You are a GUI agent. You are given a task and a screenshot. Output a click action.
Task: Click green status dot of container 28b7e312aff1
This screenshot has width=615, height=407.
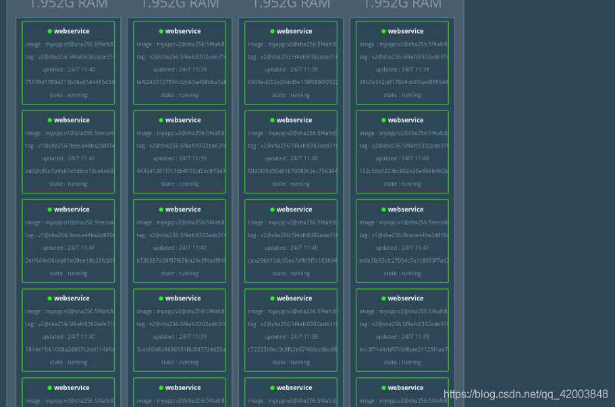click(384, 31)
